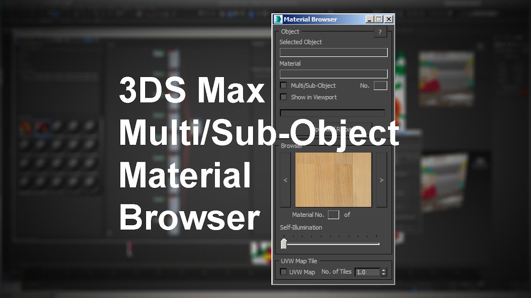Enable the Multi/Sub-Object checkbox
531x298 pixels.
tap(283, 85)
